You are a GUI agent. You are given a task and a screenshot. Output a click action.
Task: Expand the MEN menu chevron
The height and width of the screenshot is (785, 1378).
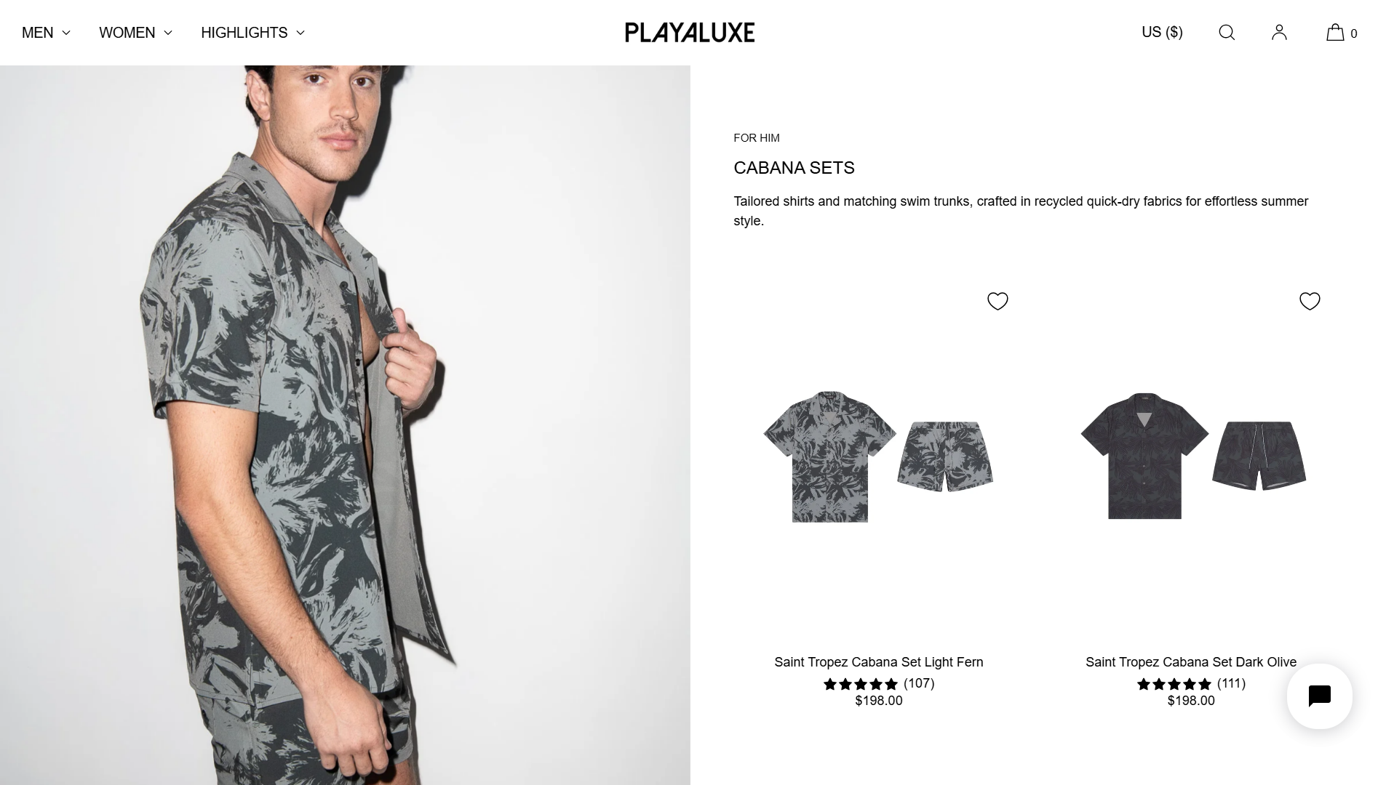click(66, 33)
